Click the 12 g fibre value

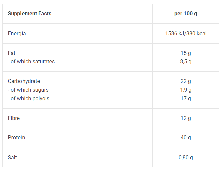(x=186, y=118)
